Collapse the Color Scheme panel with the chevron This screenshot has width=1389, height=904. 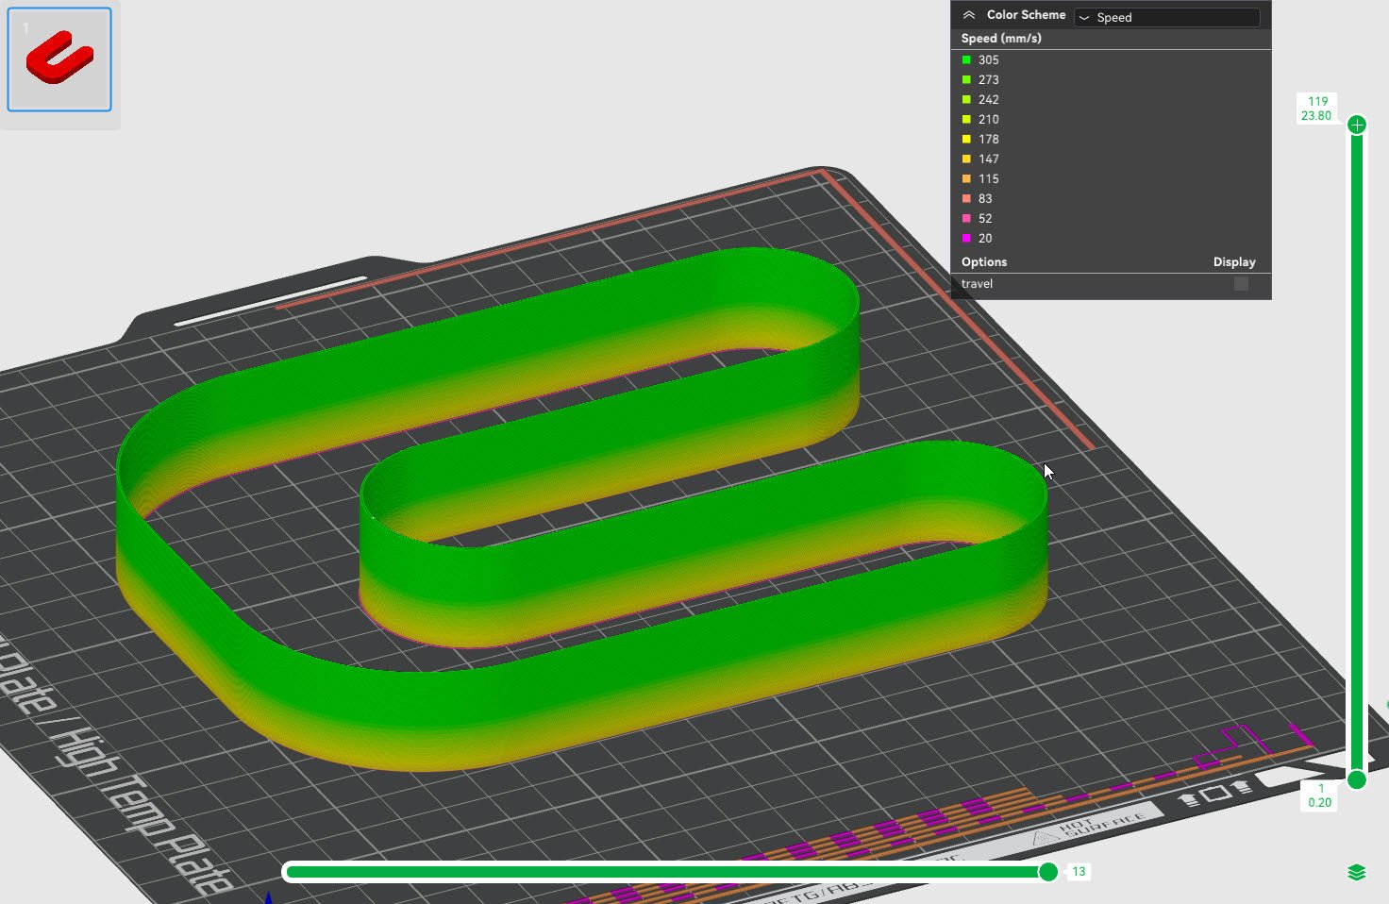click(969, 15)
